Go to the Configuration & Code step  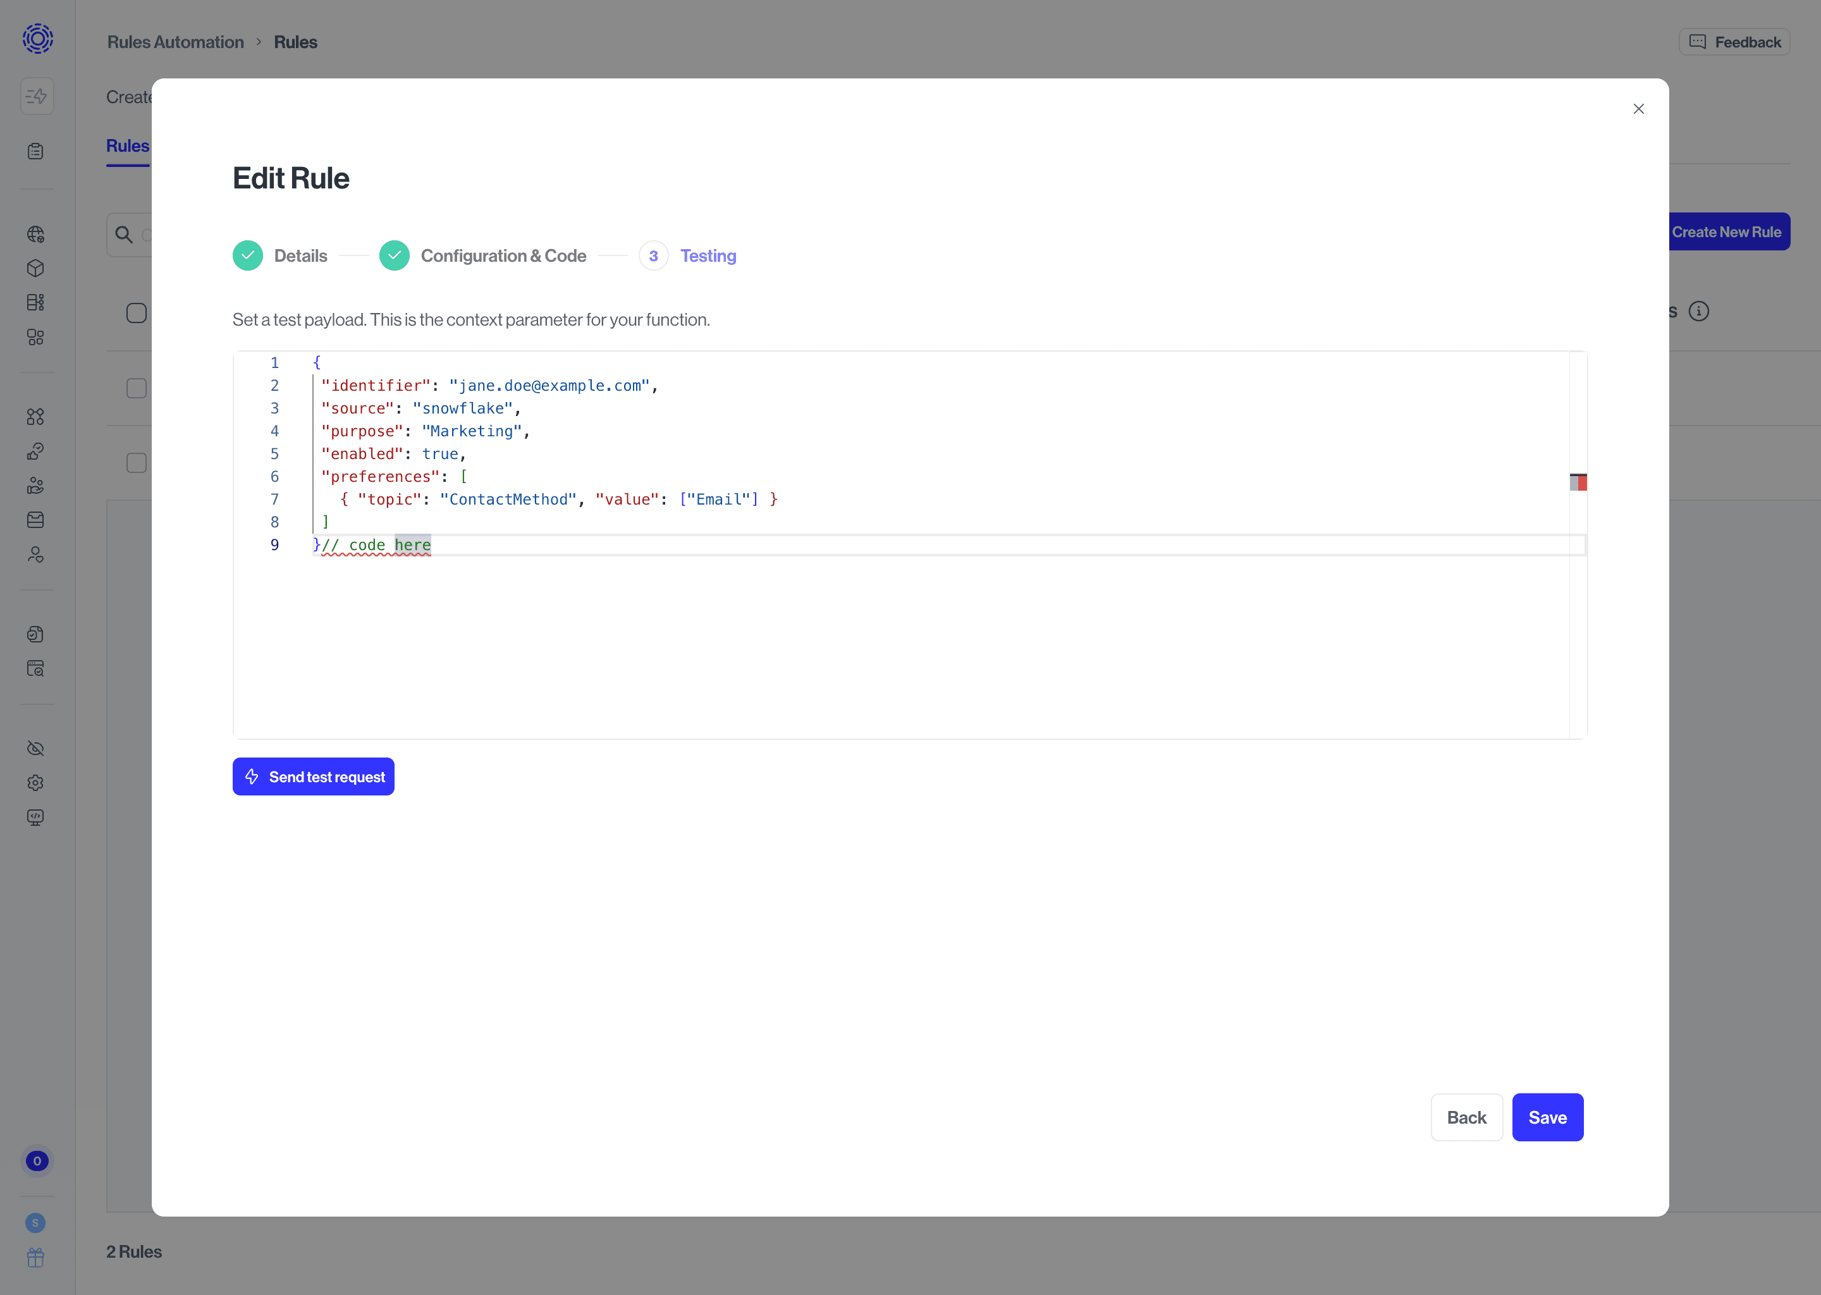[482, 256]
